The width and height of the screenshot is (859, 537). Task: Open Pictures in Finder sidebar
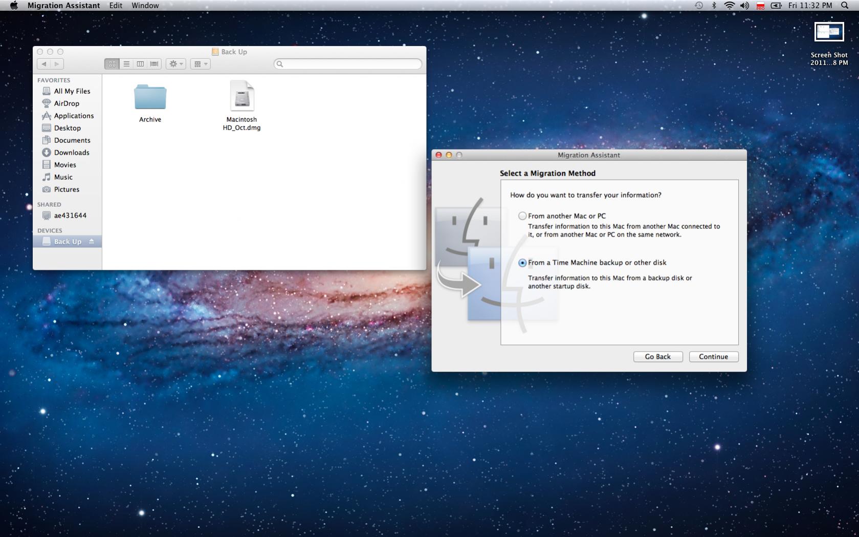pos(67,189)
